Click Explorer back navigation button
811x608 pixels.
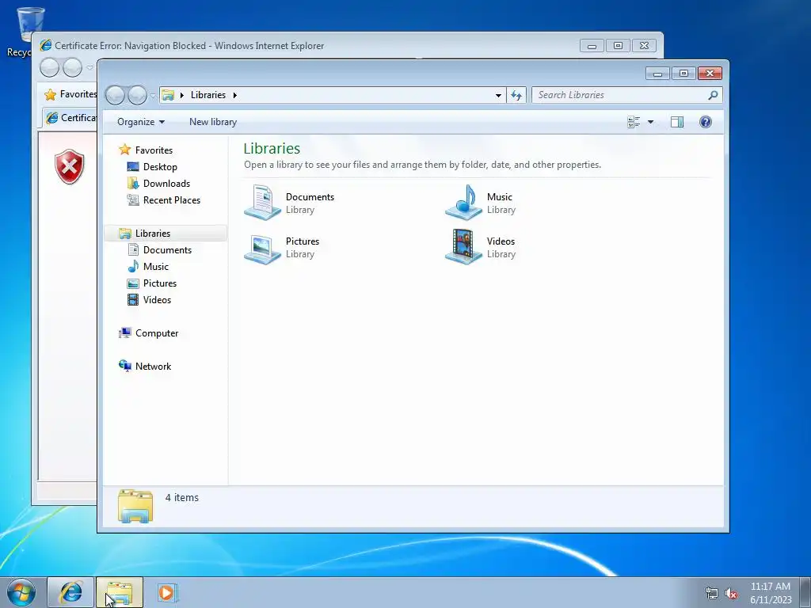(115, 95)
